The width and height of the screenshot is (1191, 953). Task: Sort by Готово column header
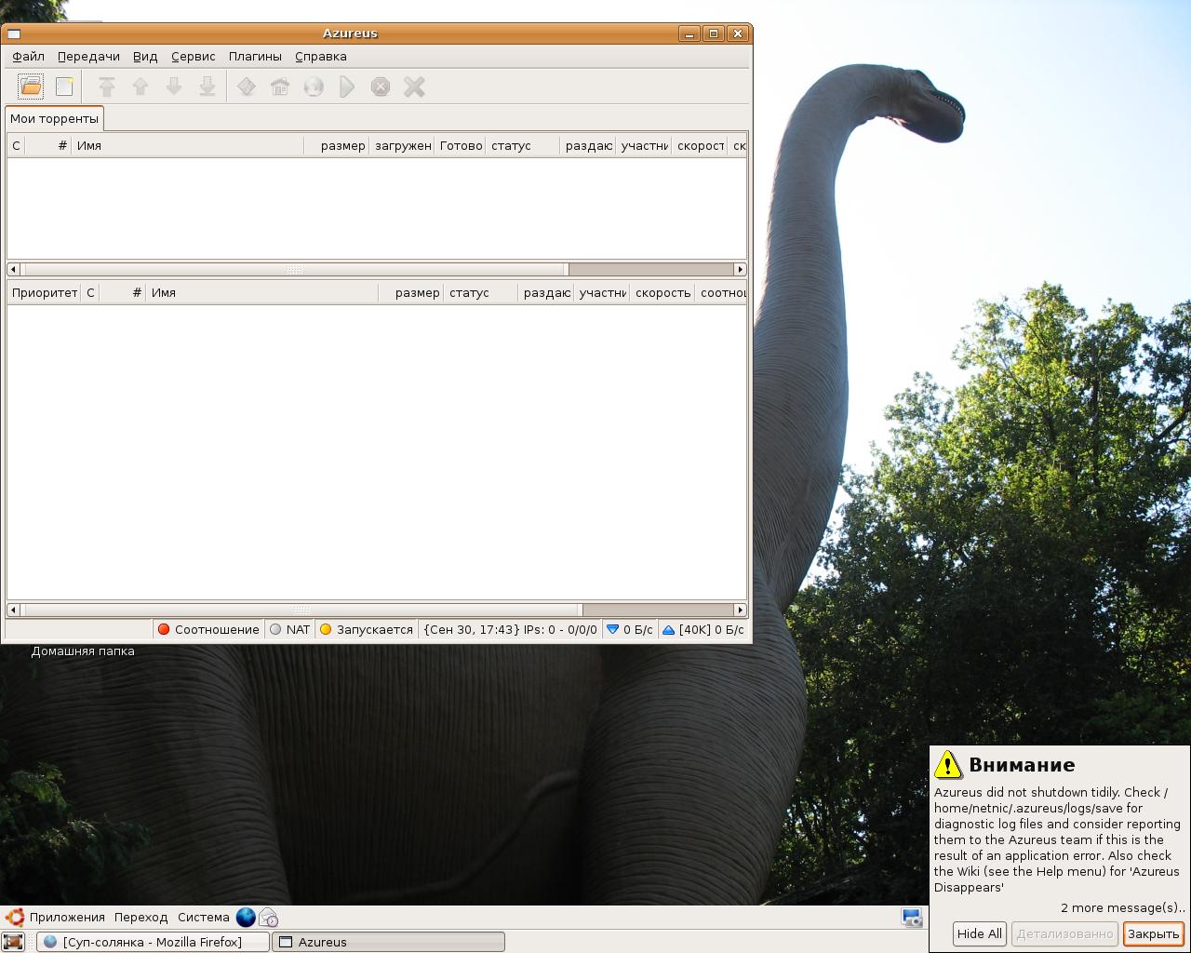click(x=461, y=145)
